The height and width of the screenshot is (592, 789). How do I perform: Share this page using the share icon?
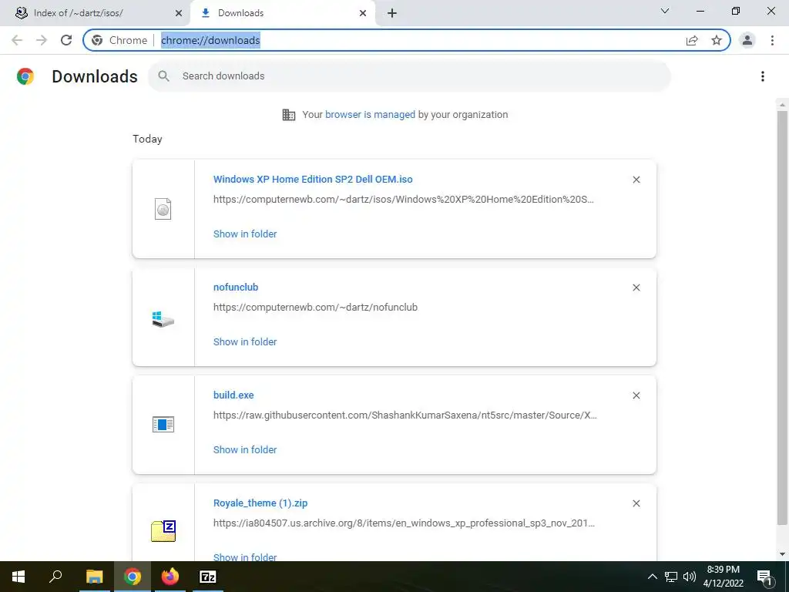point(692,40)
